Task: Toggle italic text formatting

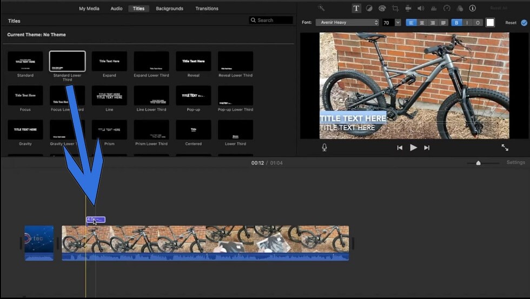Action: 467,23
